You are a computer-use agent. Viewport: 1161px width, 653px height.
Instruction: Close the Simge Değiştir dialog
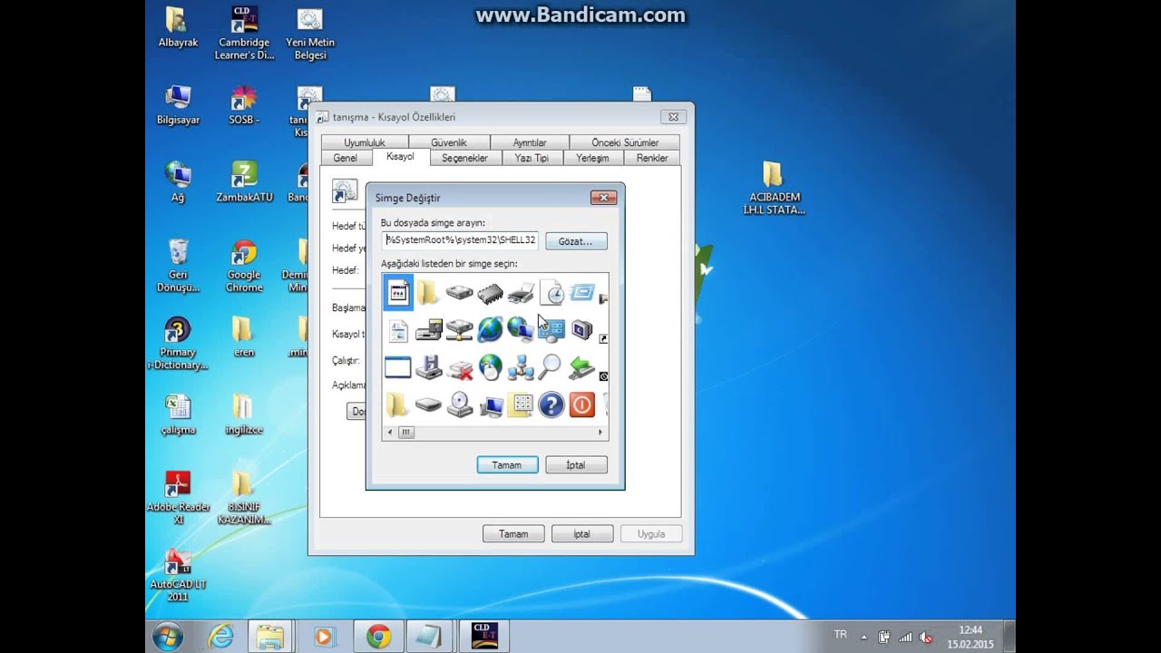(603, 198)
